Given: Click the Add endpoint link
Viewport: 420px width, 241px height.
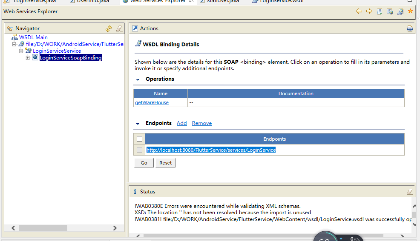Looking at the screenshot, I should (181, 123).
